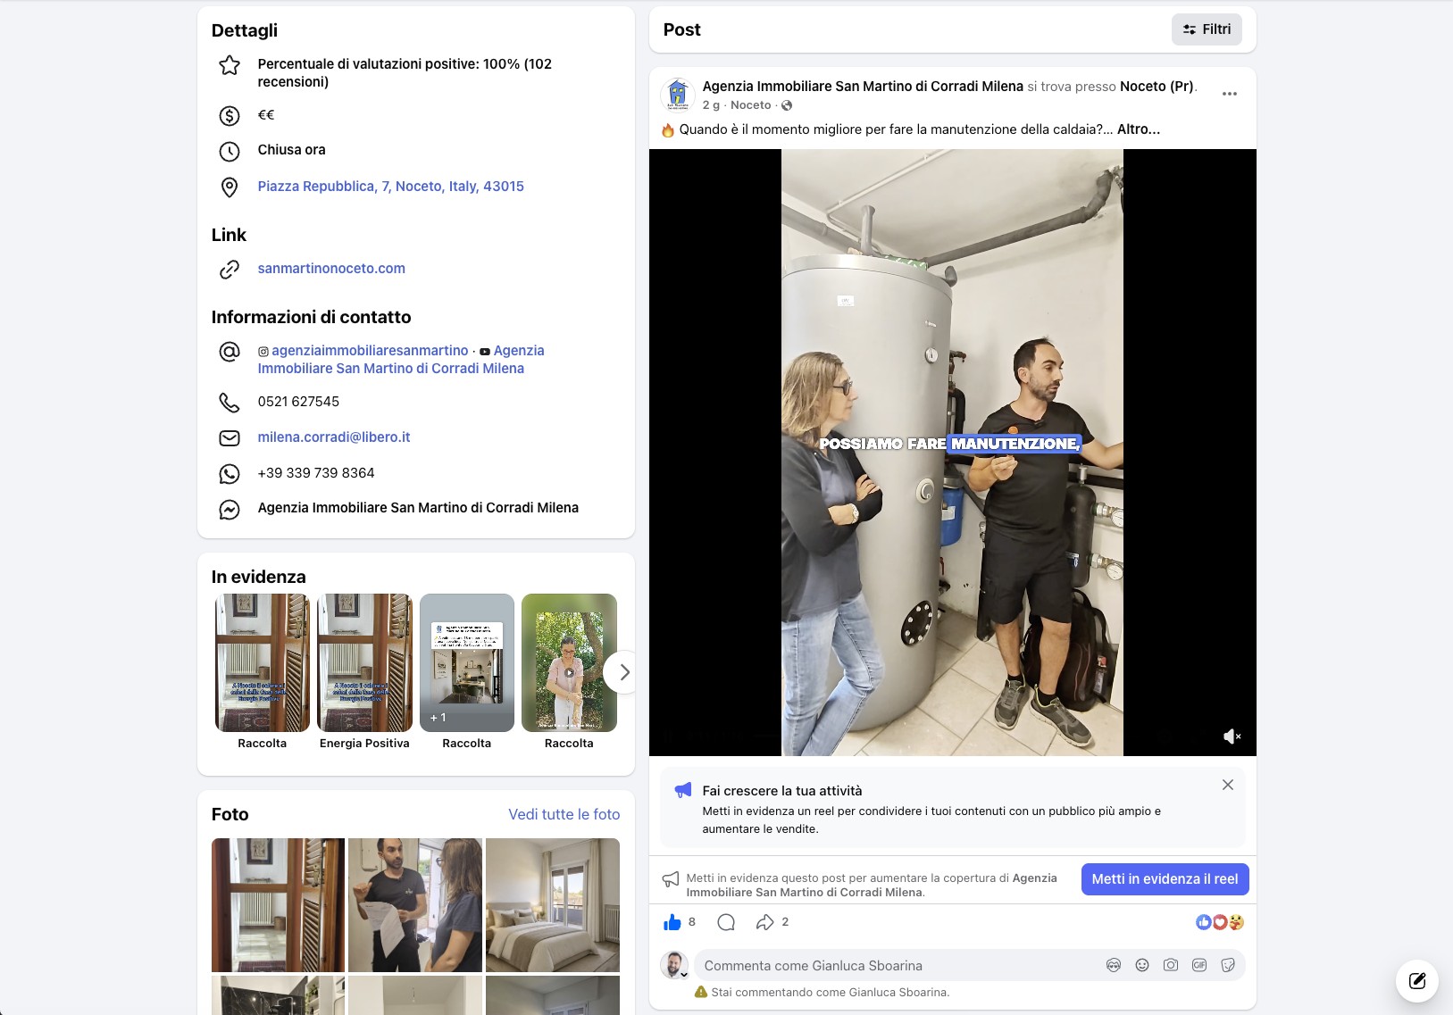
Task: Open the sticker picker in comment box
Action: point(1228,965)
